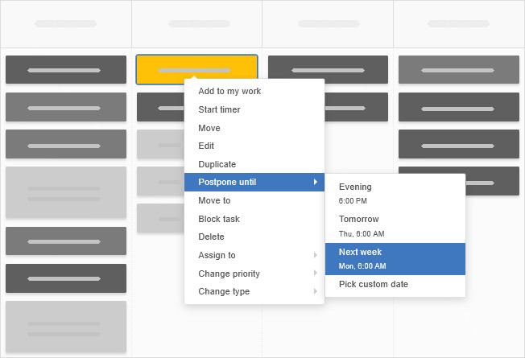Select the yellow highlighted task card

159,69
